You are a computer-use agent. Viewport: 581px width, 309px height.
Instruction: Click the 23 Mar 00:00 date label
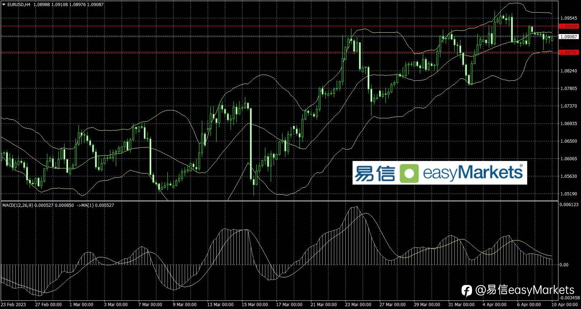(358, 305)
